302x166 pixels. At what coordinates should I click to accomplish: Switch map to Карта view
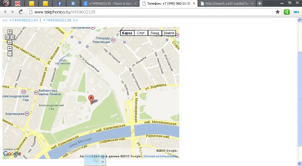pos(127,33)
